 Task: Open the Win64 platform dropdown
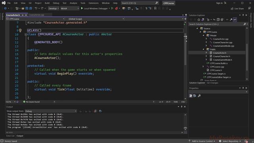70,8
